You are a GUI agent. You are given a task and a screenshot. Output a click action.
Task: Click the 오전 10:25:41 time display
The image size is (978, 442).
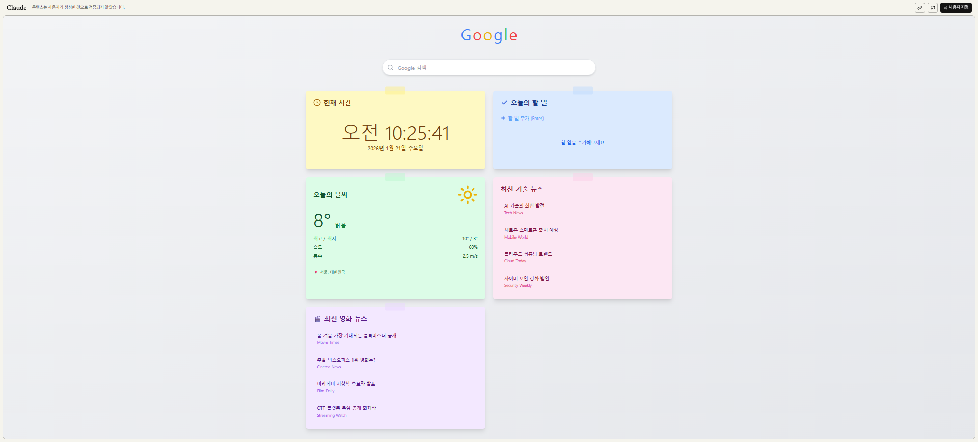[x=395, y=133]
